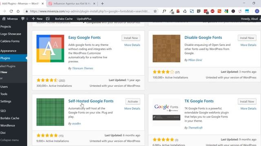Go to browser home page icon

pos(18,11)
